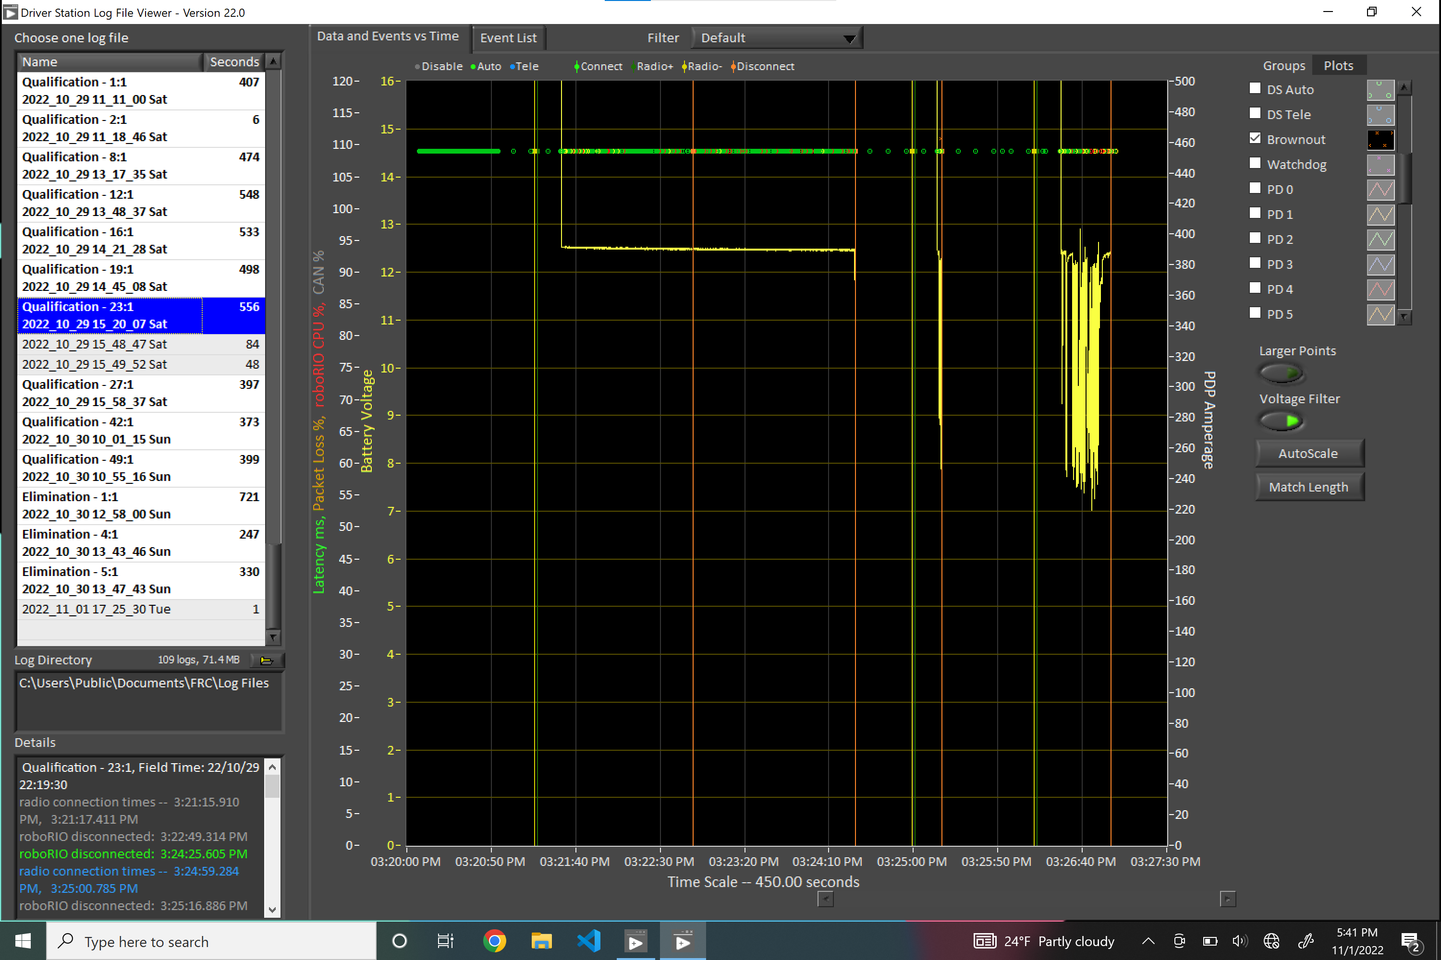Switch to the Groups tab
The image size is (1441, 960).
pyautogui.click(x=1284, y=66)
